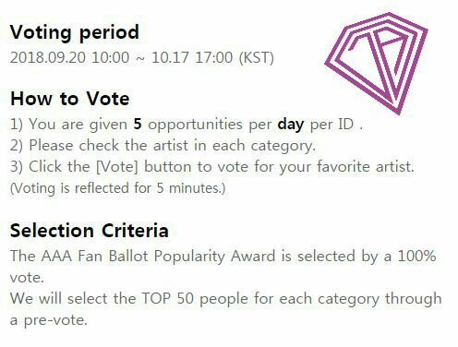Click the purple diamond AAA logo

pos(377,64)
